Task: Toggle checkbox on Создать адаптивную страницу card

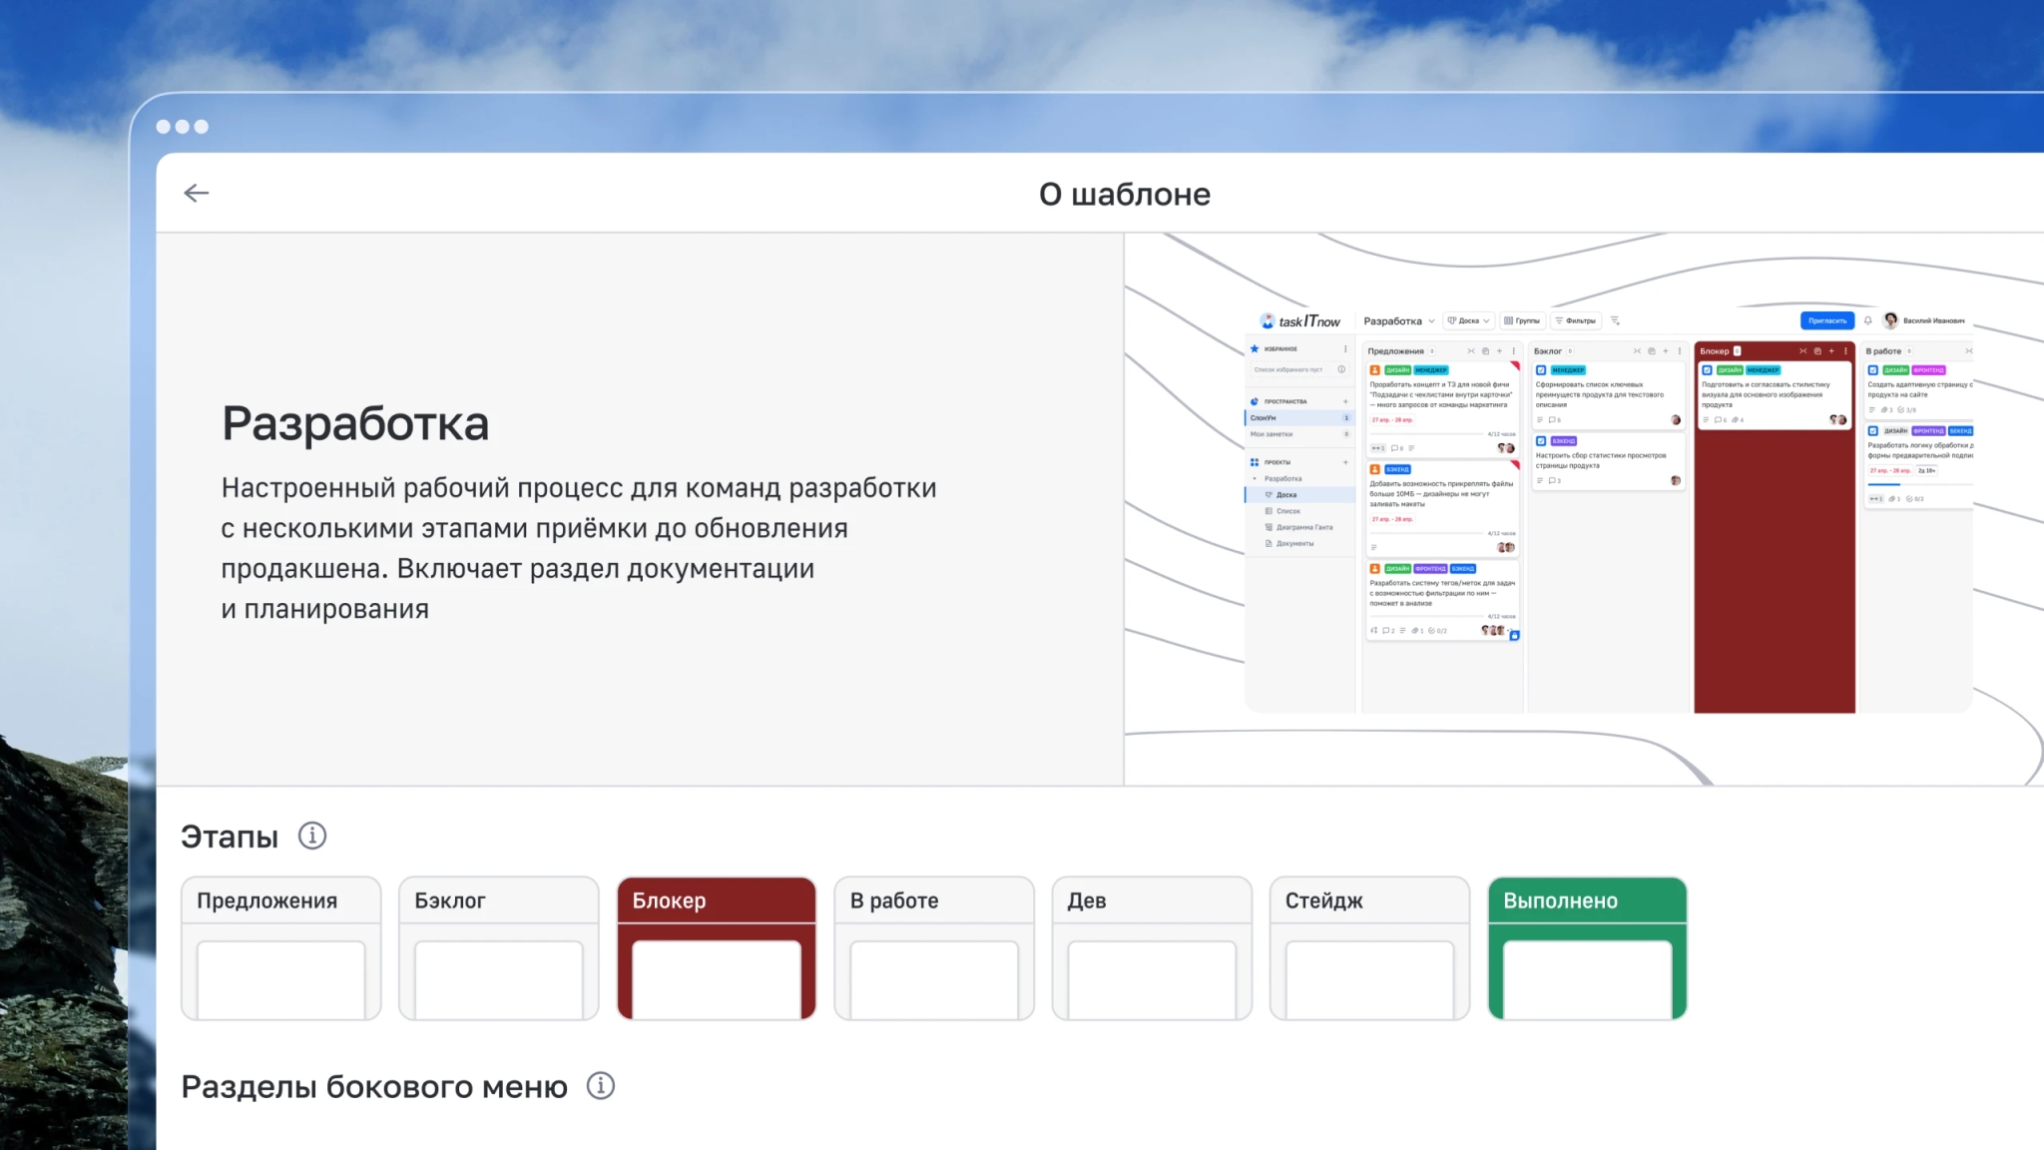Action: tap(1873, 370)
